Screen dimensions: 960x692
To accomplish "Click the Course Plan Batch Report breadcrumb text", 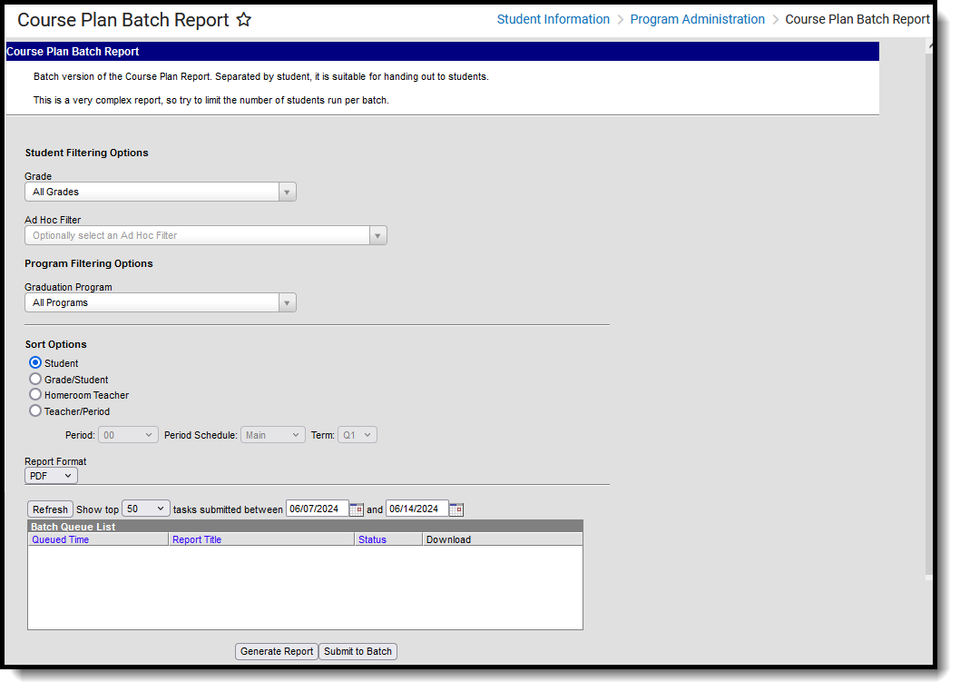I will tap(857, 20).
